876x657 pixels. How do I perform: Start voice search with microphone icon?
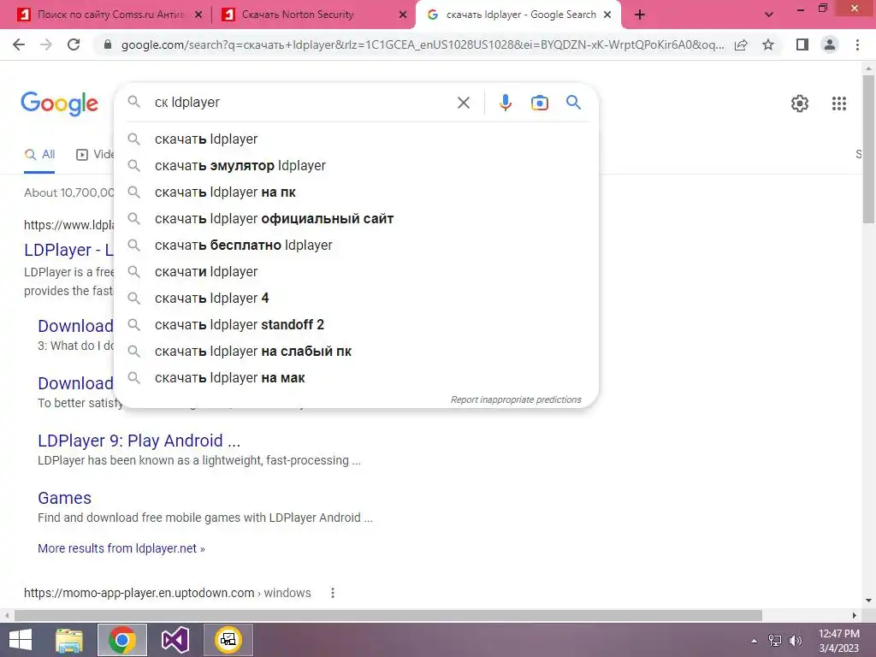pos(505,103)
